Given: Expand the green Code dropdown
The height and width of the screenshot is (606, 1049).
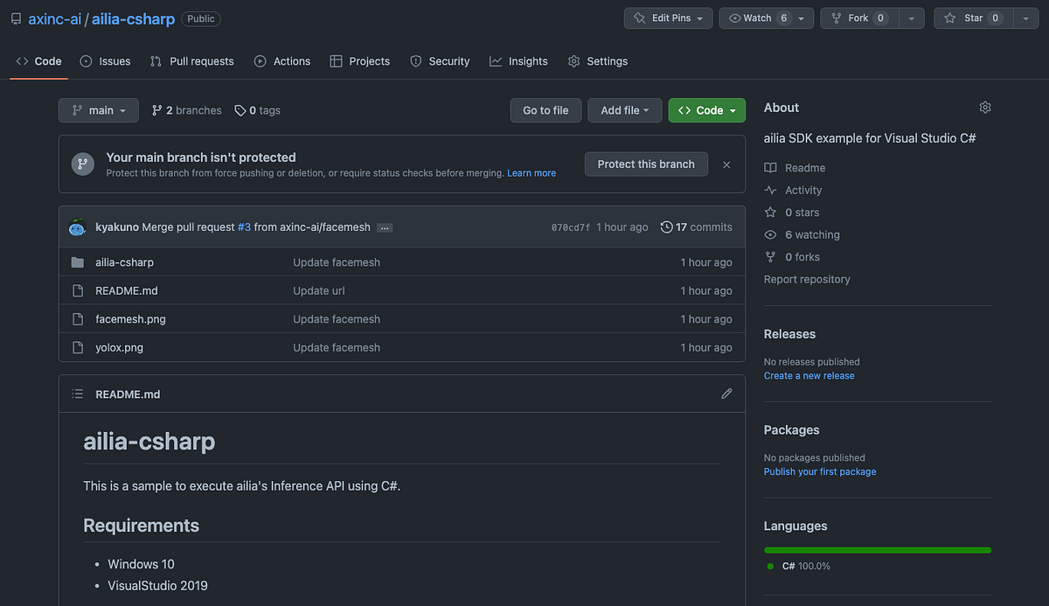Looking at the screenshot, I should click(706, 110).
